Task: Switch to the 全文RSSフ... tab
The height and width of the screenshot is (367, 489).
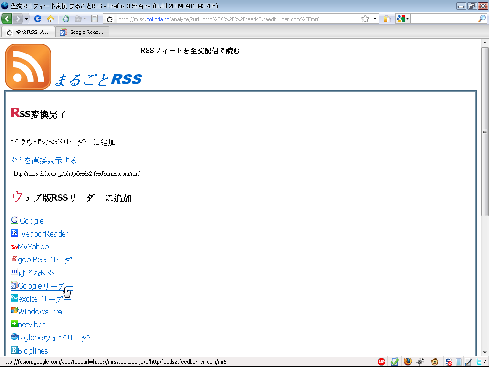Action: point(28,32)
